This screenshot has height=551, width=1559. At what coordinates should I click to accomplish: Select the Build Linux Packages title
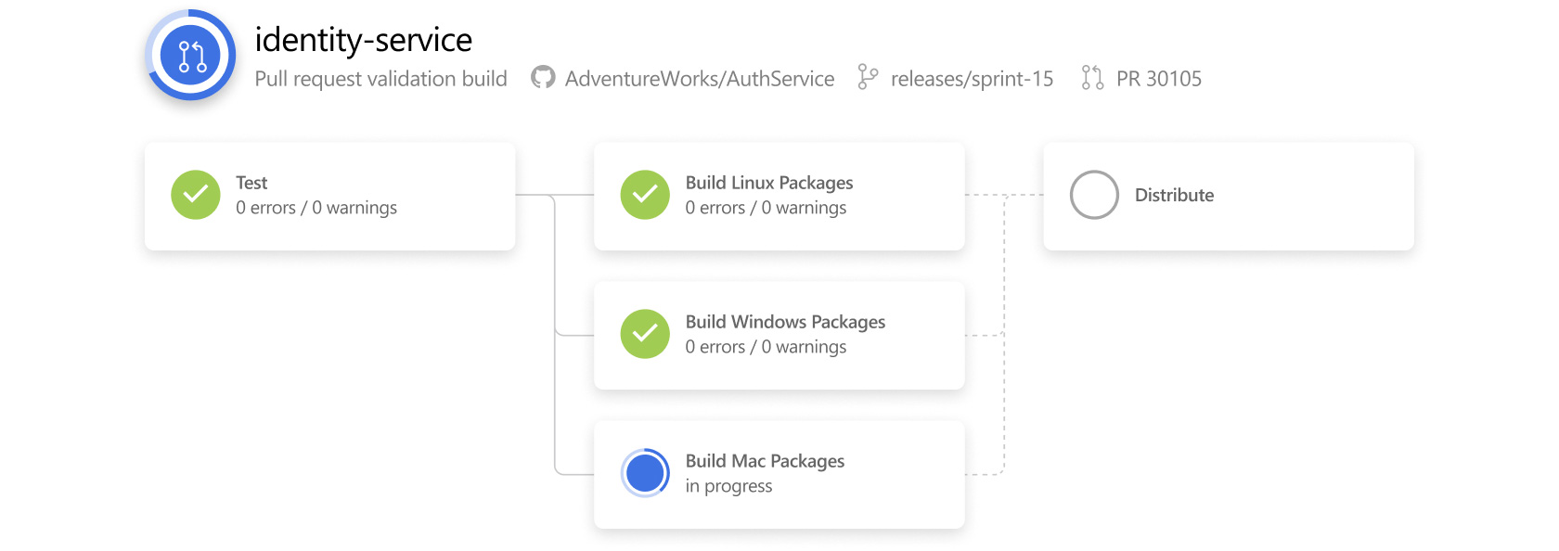click(x=768, y=183)
